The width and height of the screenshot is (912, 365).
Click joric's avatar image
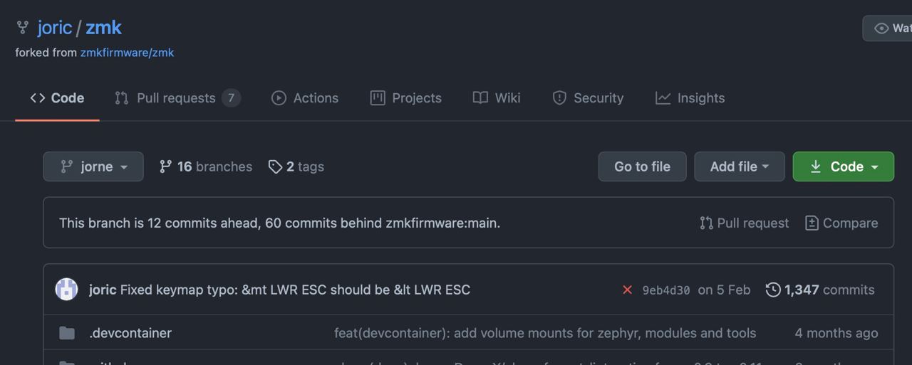pyautogui.click(x=66, y=289)
